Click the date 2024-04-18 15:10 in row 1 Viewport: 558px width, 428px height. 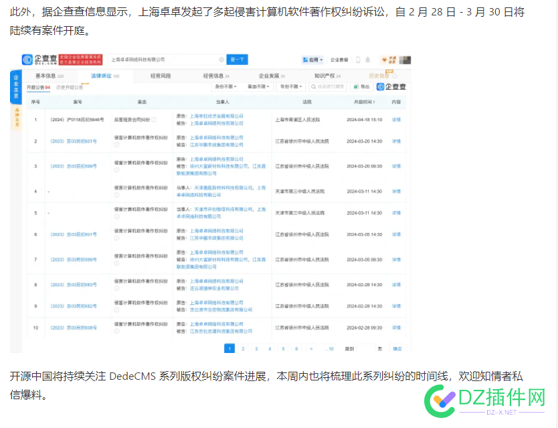pyautogui.click(x=365, y=120)
